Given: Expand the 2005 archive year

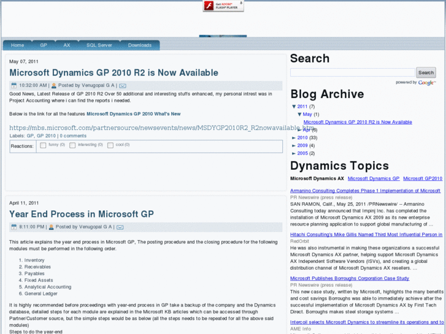Looking at the screenshot, I should pos(294,153).
